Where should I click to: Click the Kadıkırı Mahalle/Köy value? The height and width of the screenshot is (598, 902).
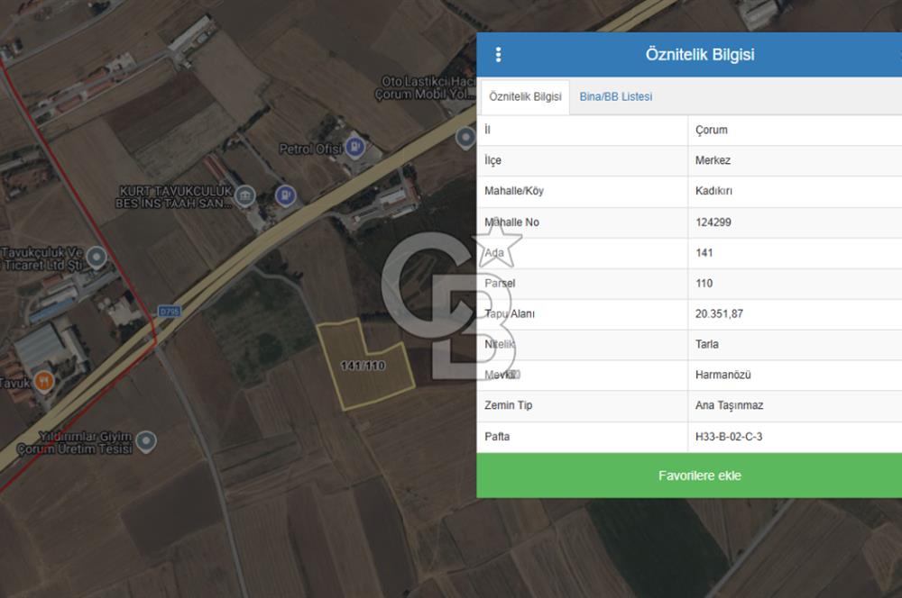pyautogui.click(x=712, y=191)
